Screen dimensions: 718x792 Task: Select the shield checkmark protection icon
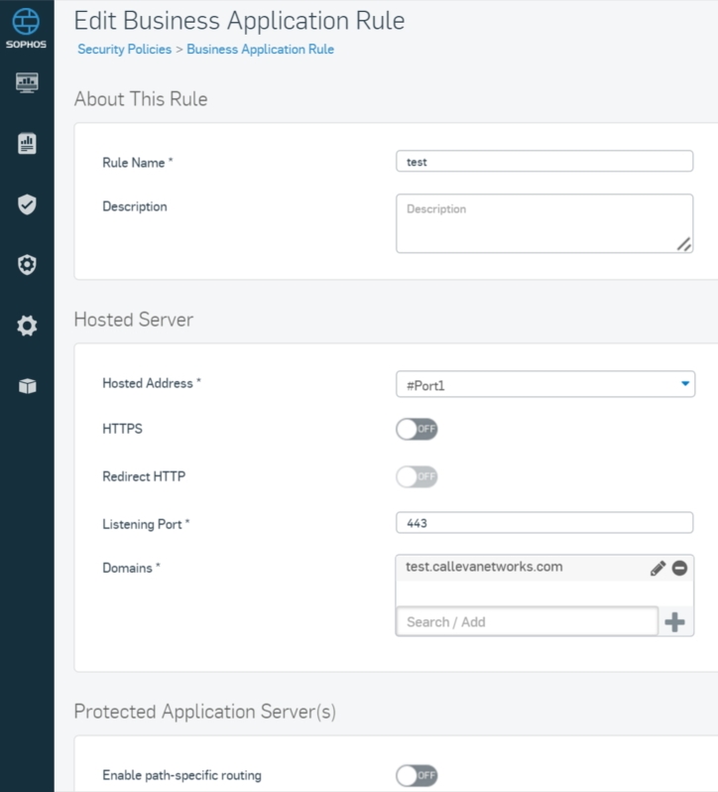click(27, 204)
